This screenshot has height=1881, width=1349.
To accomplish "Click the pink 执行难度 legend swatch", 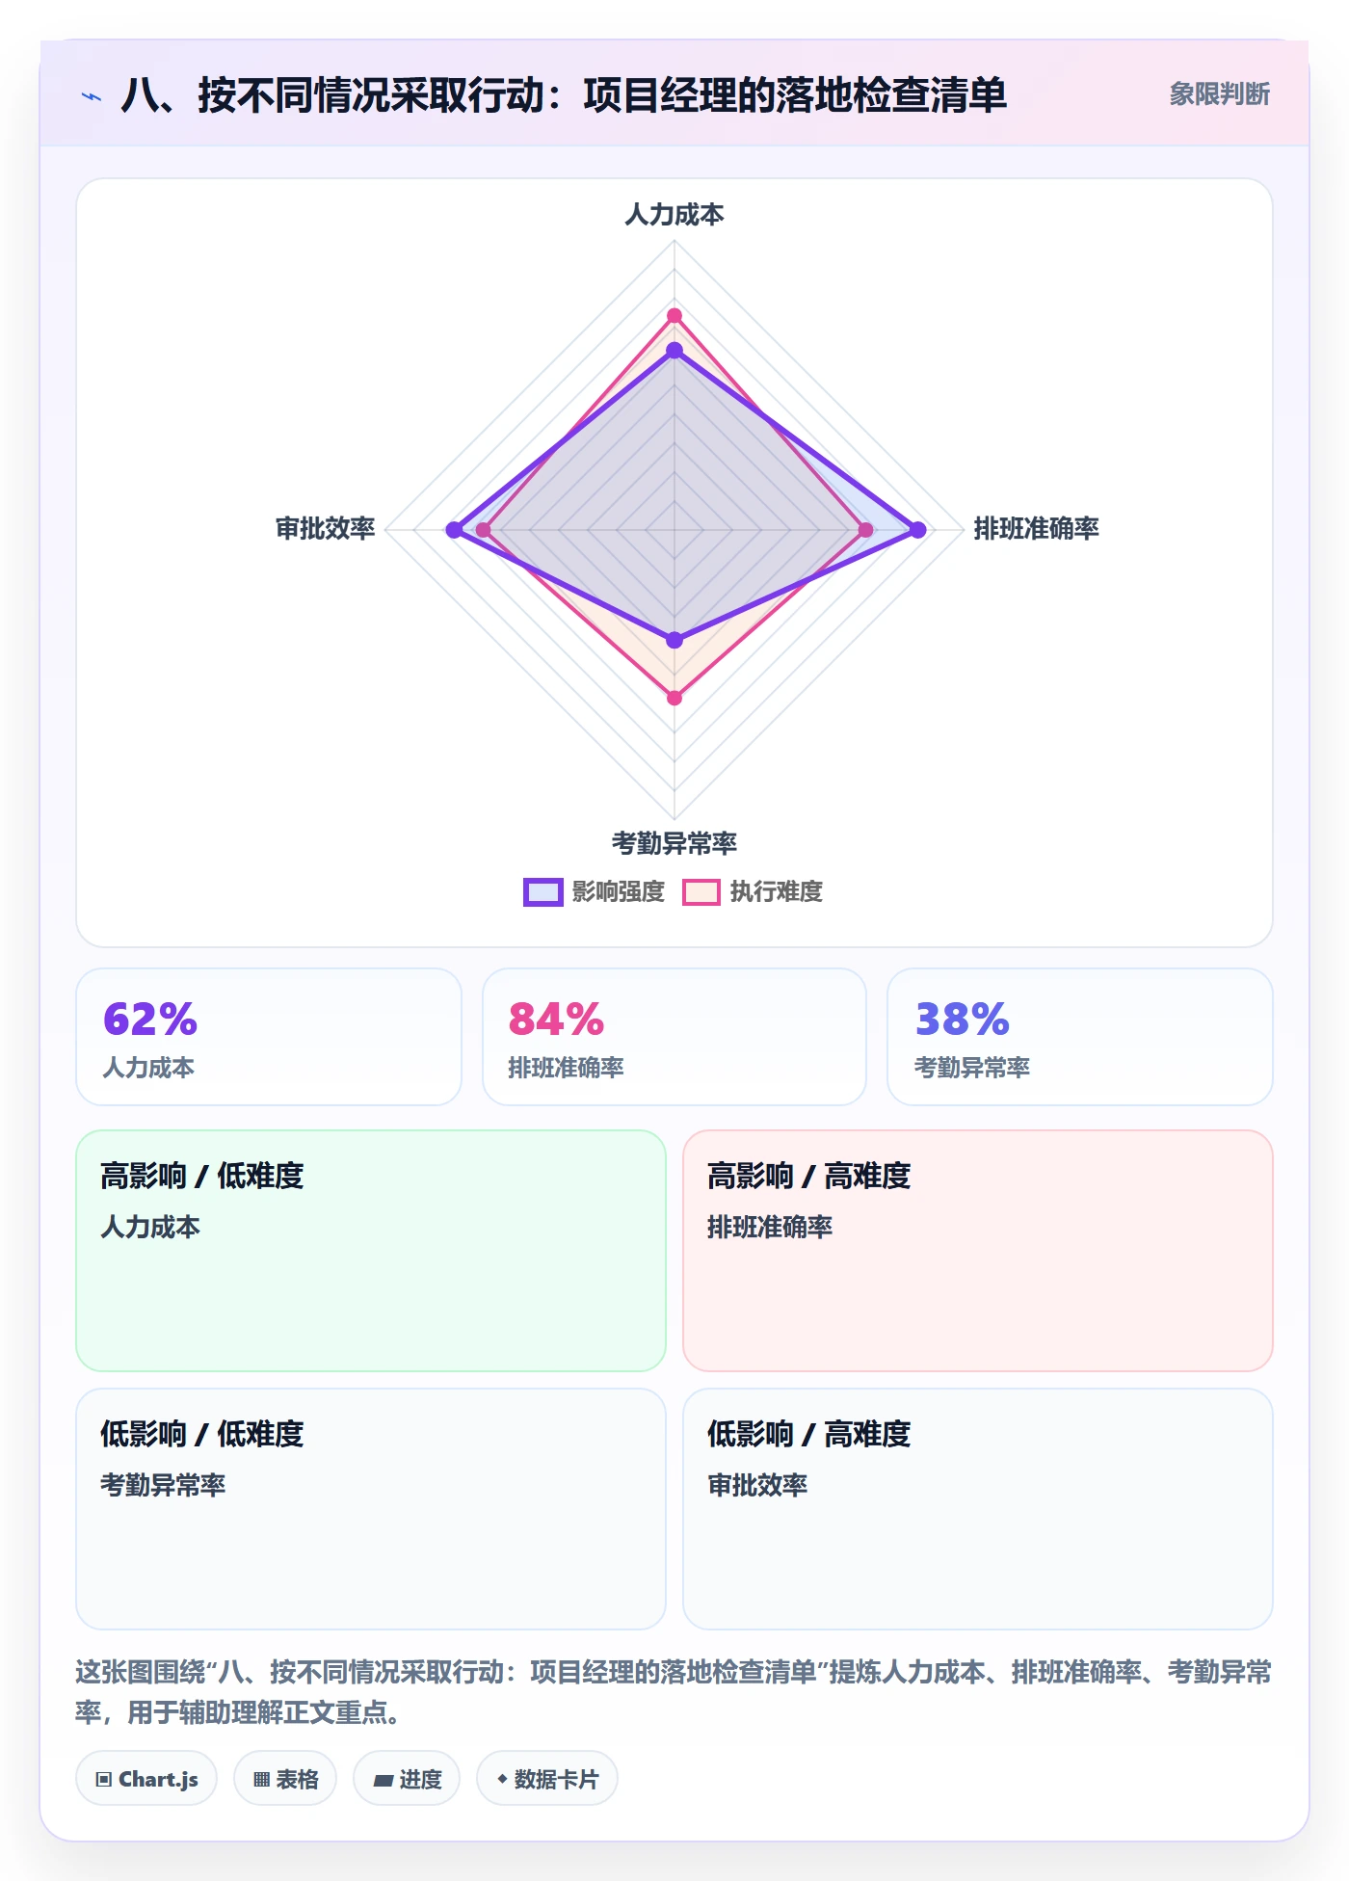I will [701, 892].
